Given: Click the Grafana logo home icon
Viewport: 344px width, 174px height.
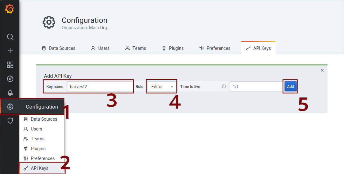Looking at the screenshot, I should (10, 9).
